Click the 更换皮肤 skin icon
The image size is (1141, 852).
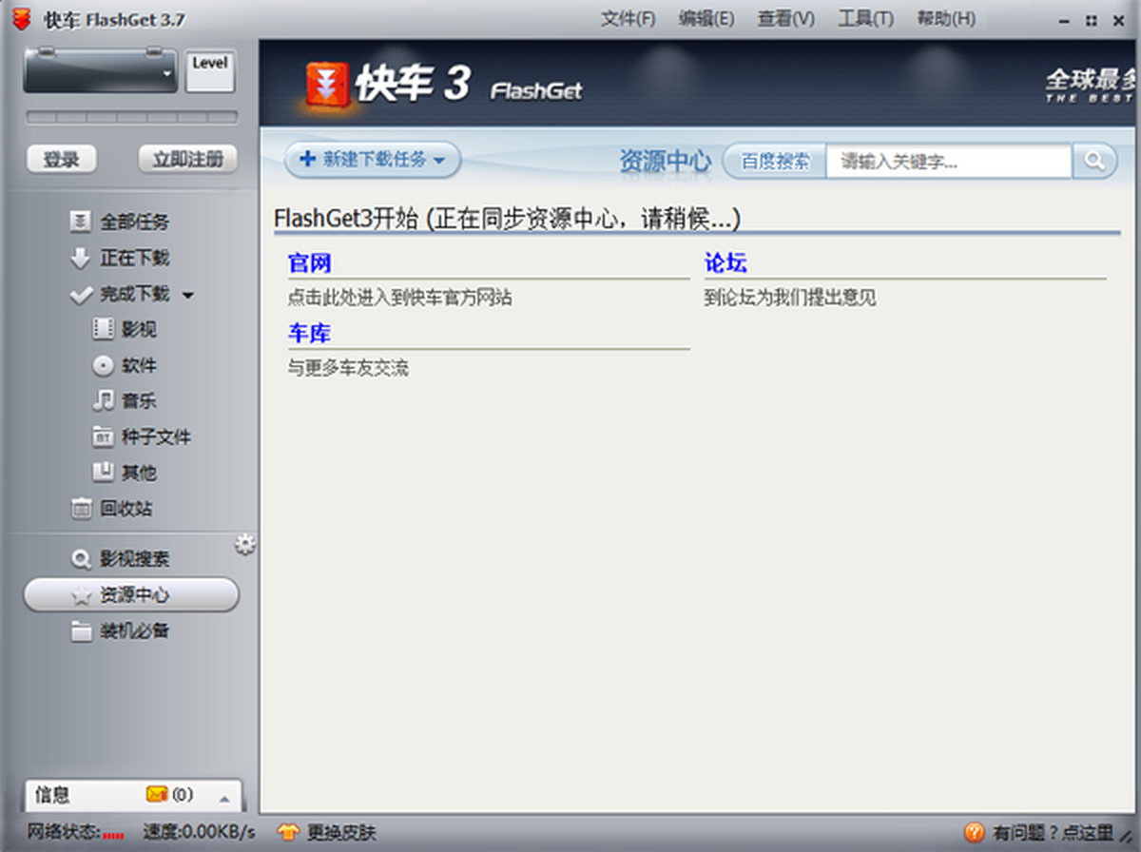point(286,831)
